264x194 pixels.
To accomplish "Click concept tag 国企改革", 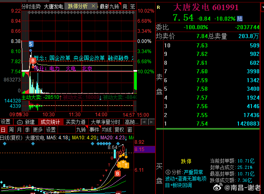I will click(x=60, y=58).
